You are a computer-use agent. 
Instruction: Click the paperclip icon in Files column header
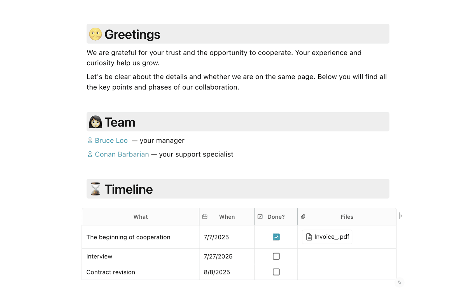pyautogui.click(x=303, y=217)
